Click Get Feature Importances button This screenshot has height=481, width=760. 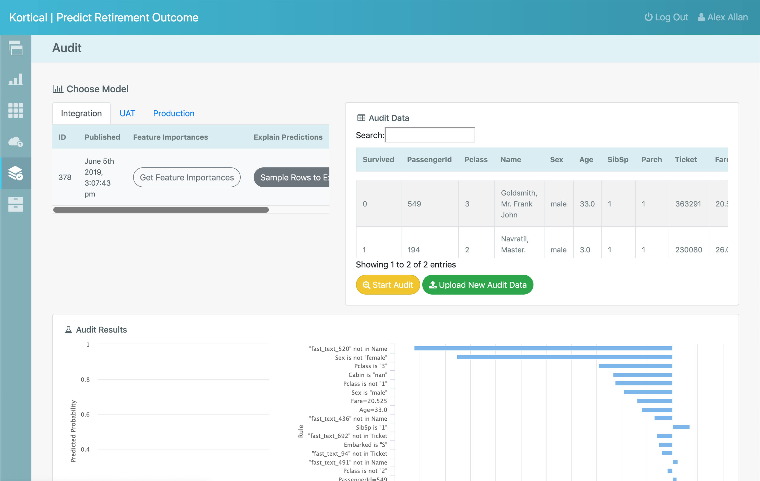pyautogui.click(x=187, y=177)
